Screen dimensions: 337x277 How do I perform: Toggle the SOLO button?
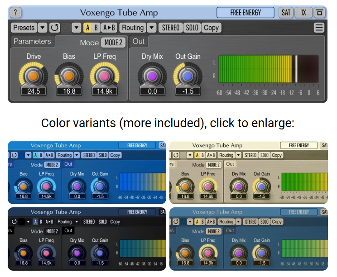coord(192,28)
